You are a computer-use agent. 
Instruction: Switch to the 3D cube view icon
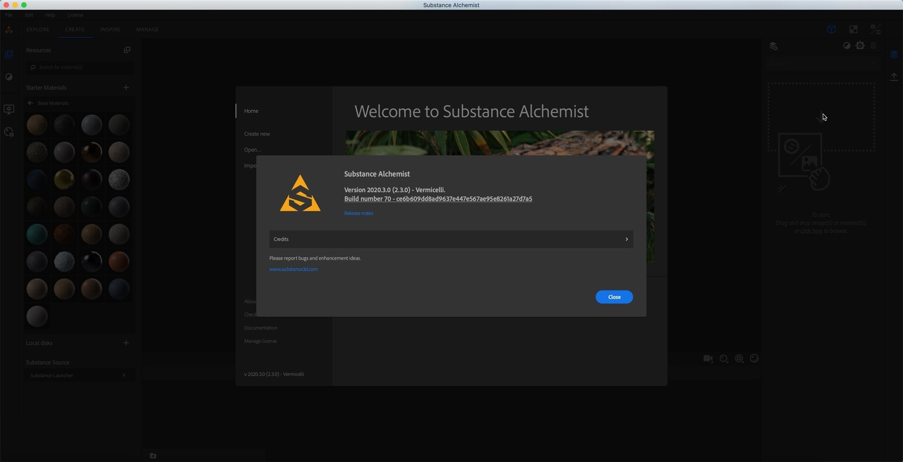click(831, 29)
